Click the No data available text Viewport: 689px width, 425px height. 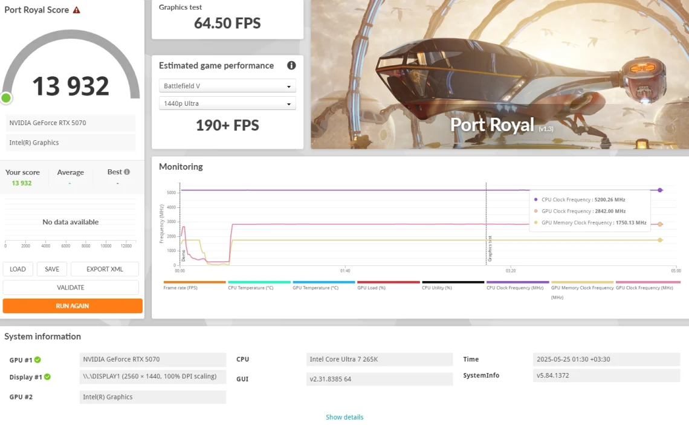(70, 222)
